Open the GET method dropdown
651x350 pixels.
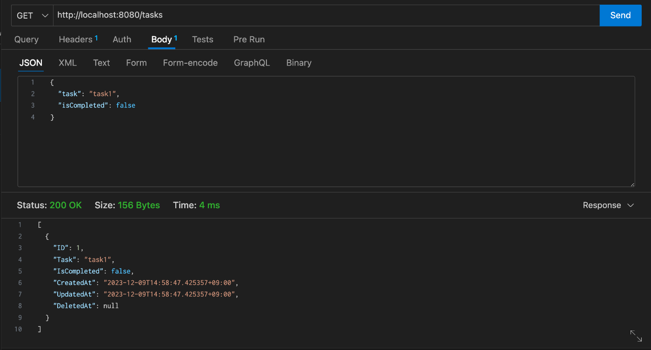click(33, 15)
